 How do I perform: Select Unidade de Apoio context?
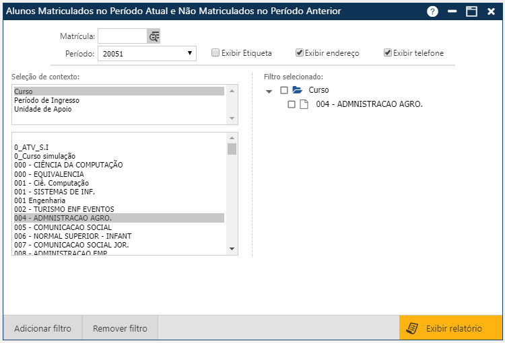(x=119, y=109)
